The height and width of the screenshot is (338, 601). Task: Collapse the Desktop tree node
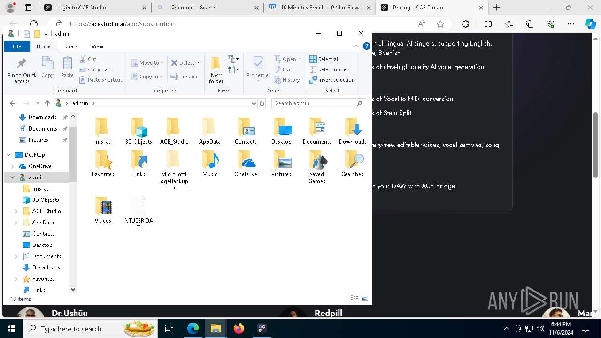[9, 155]
